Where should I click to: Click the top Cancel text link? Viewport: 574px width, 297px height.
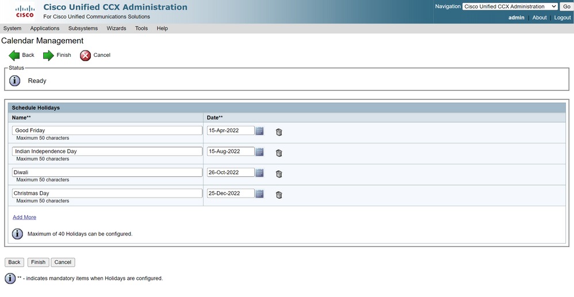(x=102, y=55)
